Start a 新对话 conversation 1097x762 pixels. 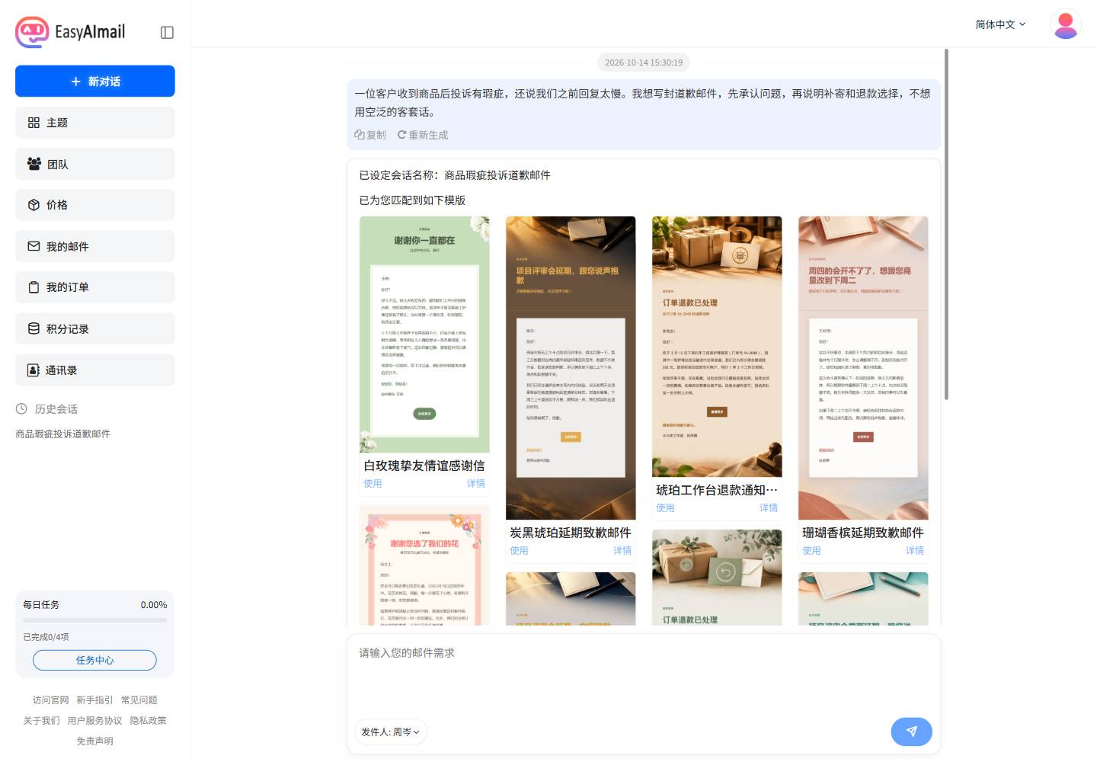(x=95, y=82)
